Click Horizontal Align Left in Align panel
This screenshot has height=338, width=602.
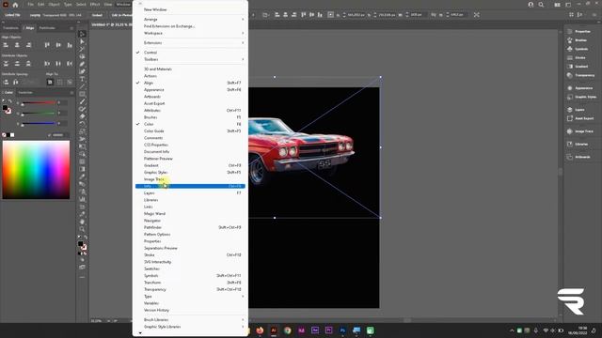pos(6,45)
